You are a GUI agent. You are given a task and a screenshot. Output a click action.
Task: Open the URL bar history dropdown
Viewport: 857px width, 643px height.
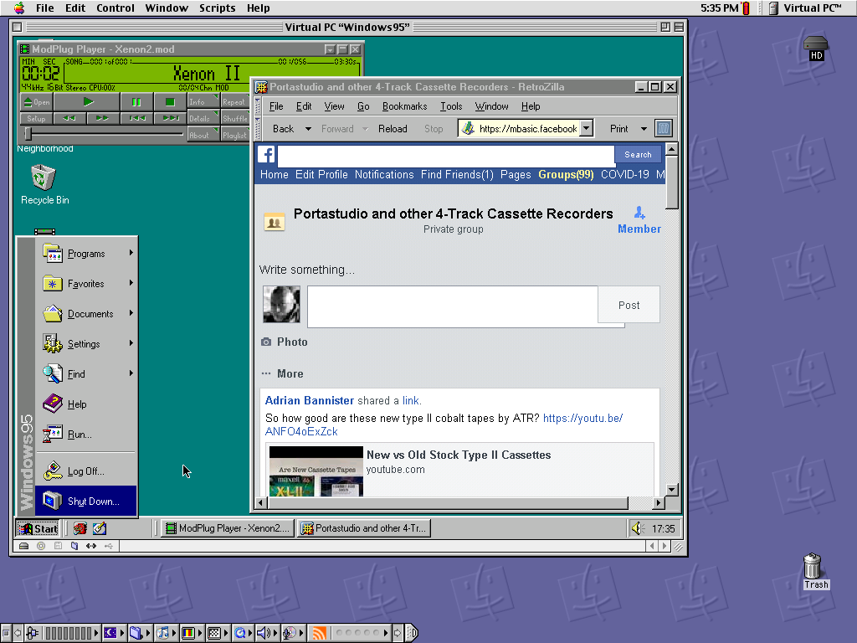pyautogui.click(x=587, y=128)
